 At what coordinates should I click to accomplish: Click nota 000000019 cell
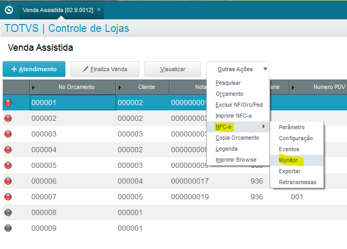tap(190, 197)
